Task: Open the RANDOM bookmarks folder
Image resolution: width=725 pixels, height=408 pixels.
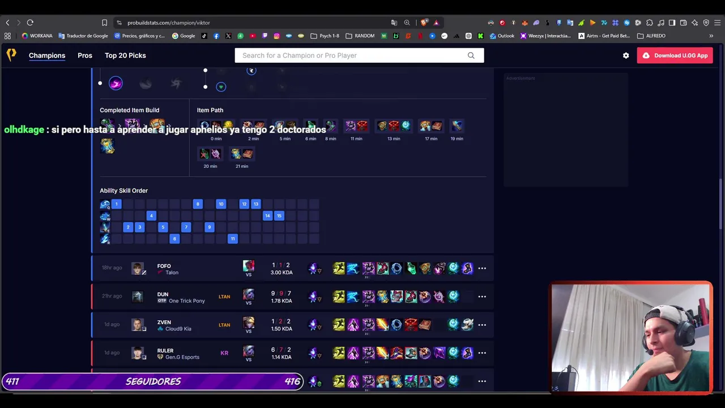Action: [x=360, y=36]
